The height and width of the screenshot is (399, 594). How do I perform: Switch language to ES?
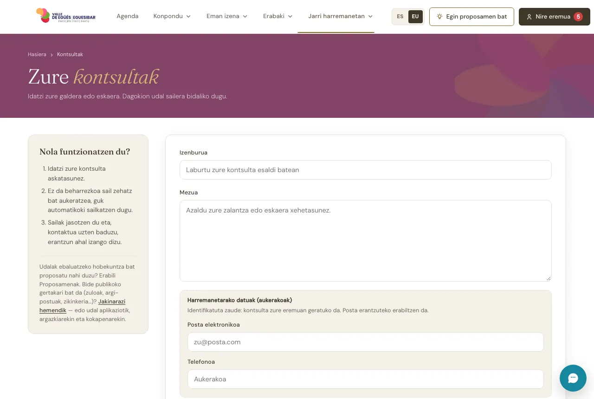[400, 17]
